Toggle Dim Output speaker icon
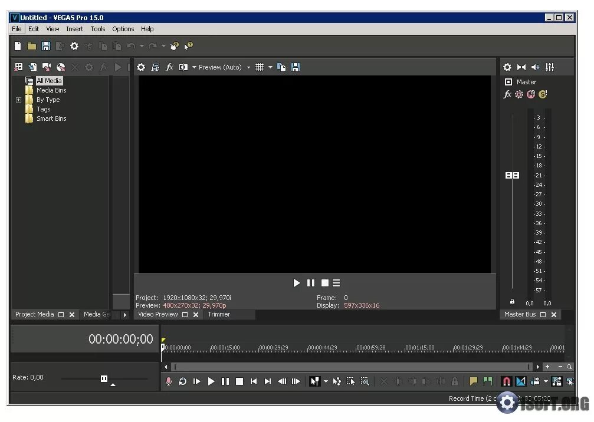 pos(535,67)
